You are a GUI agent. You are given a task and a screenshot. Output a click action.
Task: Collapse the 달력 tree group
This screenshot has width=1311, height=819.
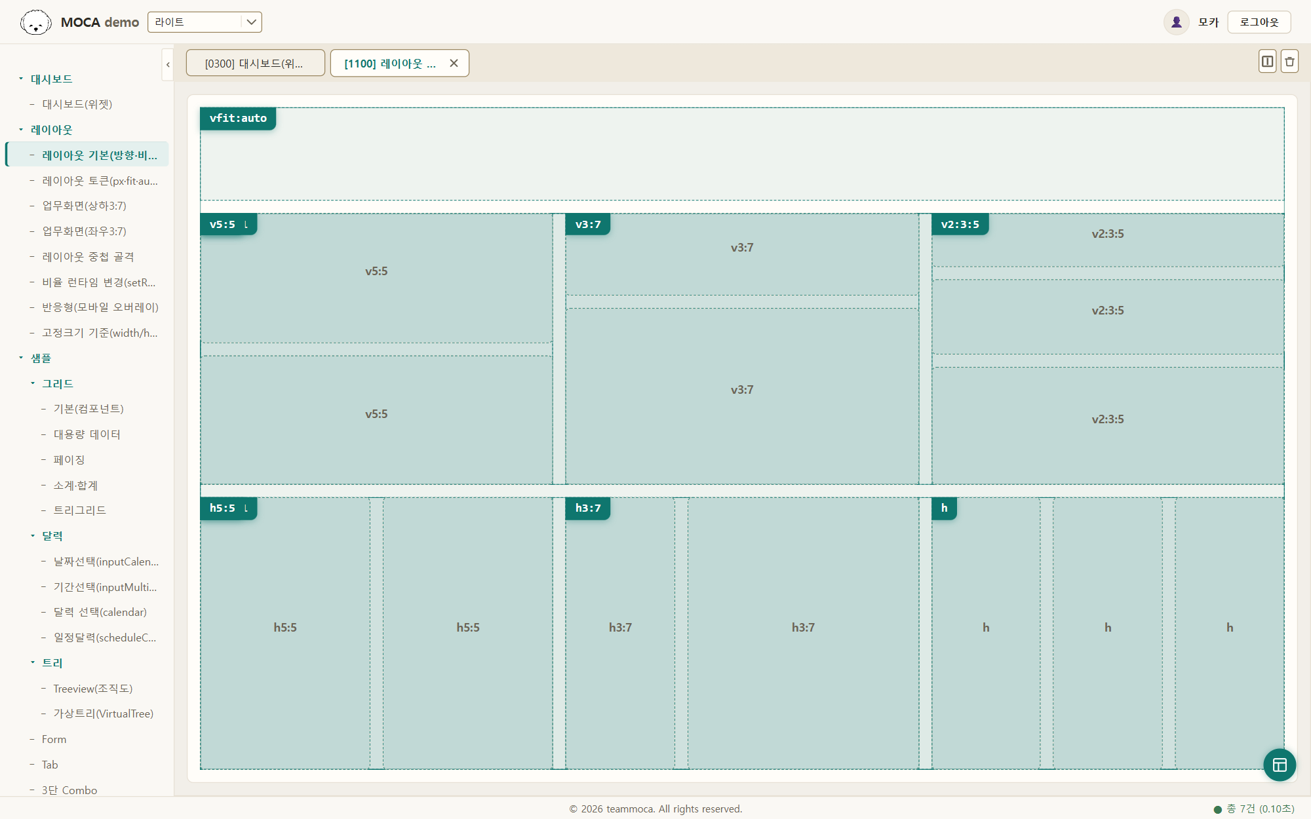(x=33, y=536)
